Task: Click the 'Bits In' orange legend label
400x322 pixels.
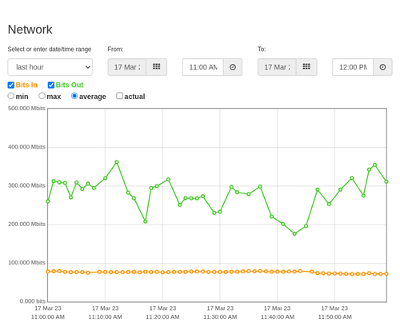Action: click(26, 85)
